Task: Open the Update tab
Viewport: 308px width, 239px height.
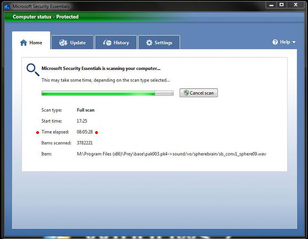Action: click(x=72, y=42)
